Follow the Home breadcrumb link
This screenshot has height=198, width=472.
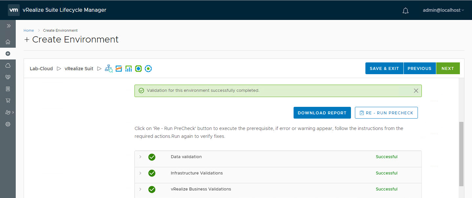coord(29,30)
